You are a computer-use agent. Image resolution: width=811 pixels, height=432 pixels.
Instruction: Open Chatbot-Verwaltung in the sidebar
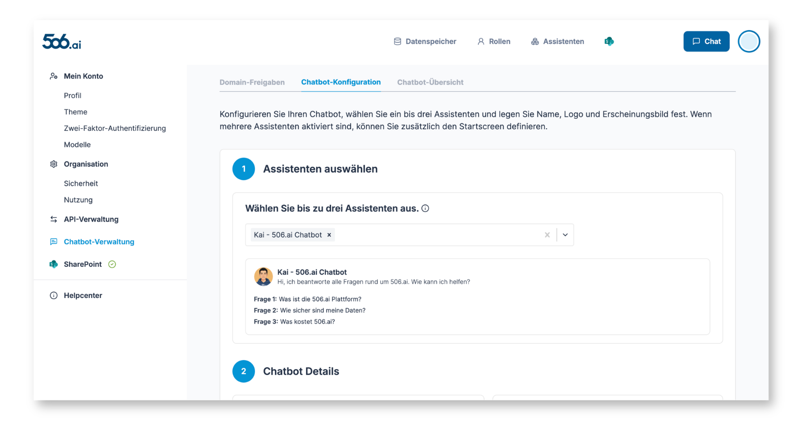pos(99,242)
